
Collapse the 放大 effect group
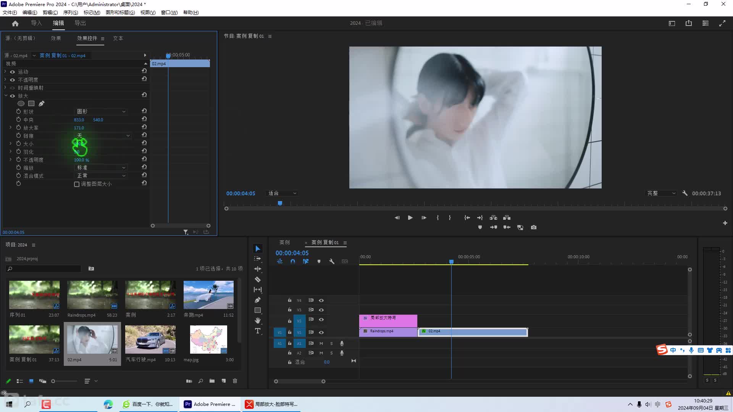click(x=6, y=95)
